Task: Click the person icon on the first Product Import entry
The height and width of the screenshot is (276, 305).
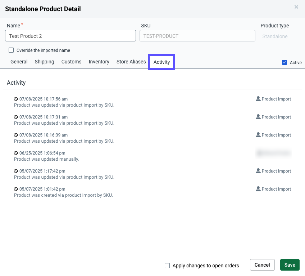Action: point(258,99)
